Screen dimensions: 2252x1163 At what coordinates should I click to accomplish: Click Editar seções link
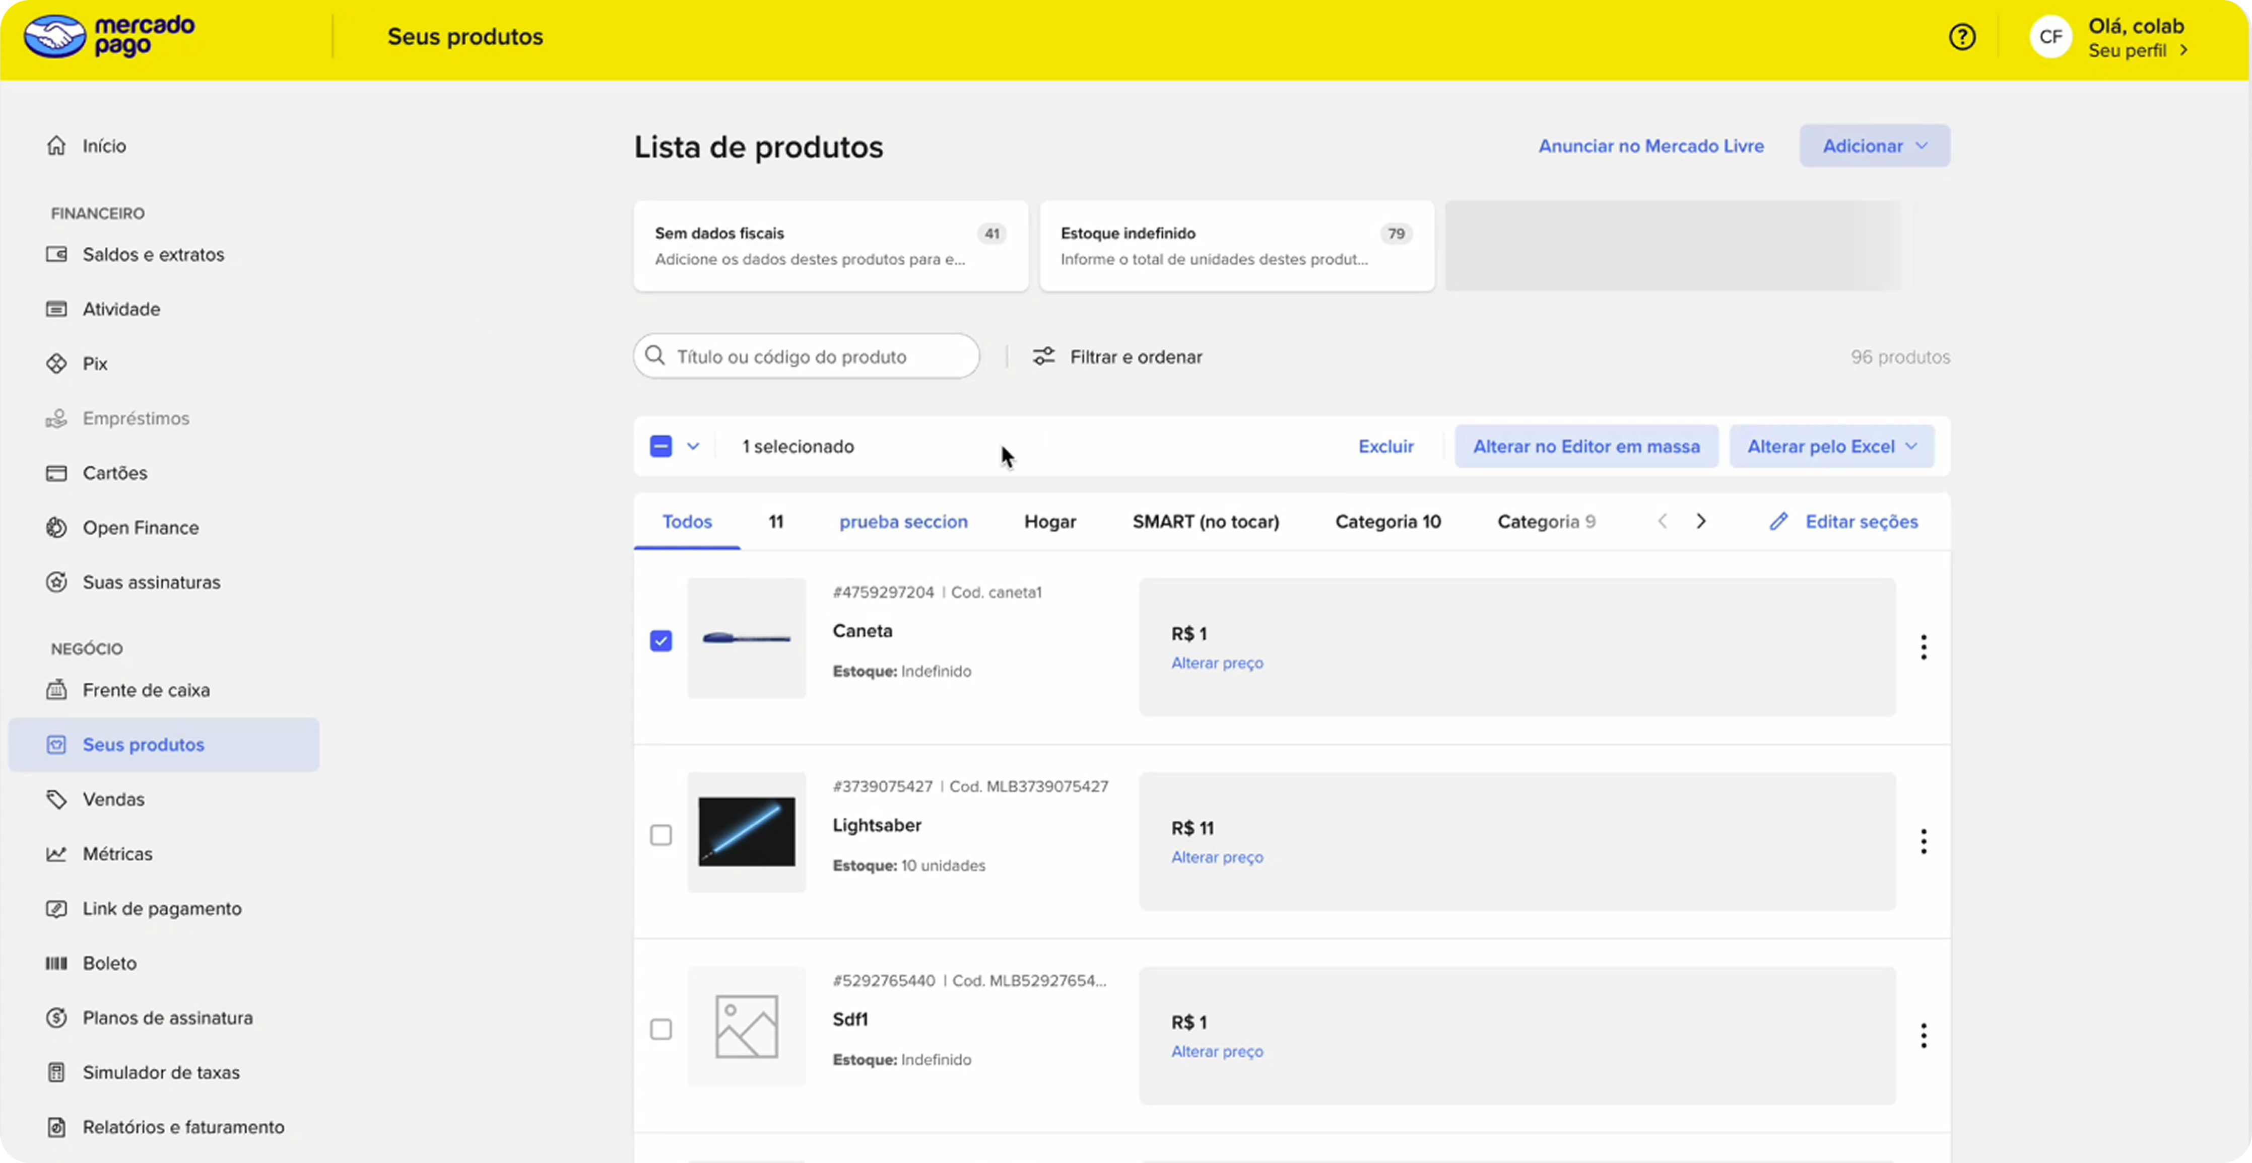pyautogui.click(x=1861, y=522)
